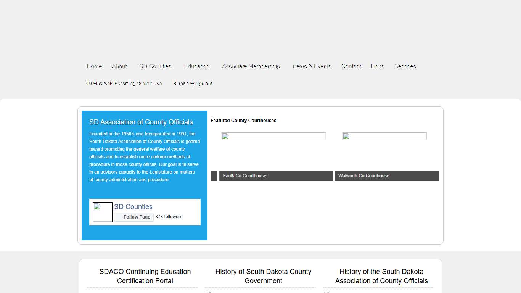Select Surplus Equipment in the navigation
The image size is (521, 293).
click(192, 83)
